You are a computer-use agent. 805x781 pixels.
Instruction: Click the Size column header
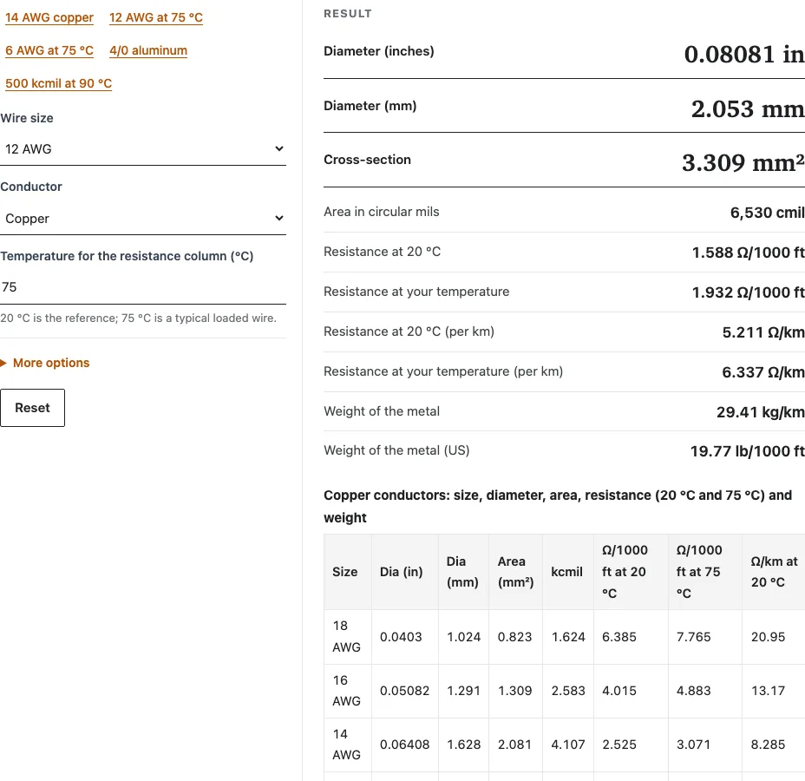[348, 572]
